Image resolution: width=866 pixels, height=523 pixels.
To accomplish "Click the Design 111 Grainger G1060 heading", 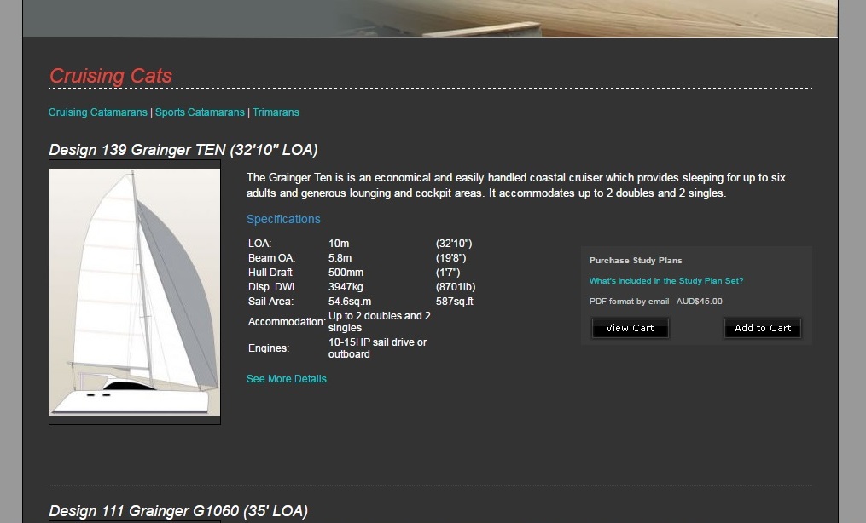I will [177, 511].
